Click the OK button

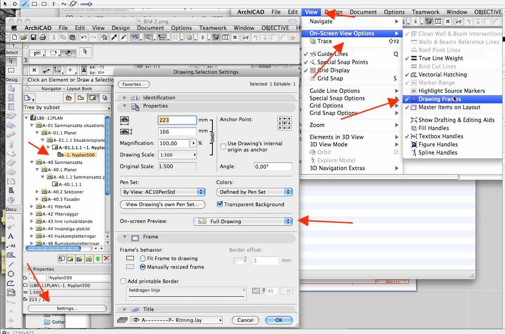279,320
